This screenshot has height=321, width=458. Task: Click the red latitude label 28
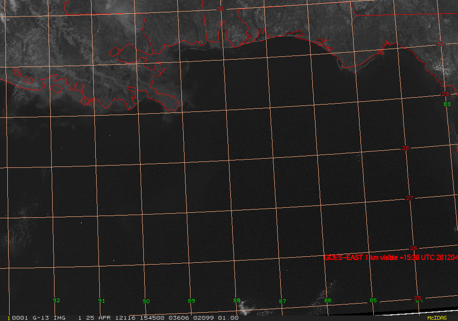click(x=405, y=149)
